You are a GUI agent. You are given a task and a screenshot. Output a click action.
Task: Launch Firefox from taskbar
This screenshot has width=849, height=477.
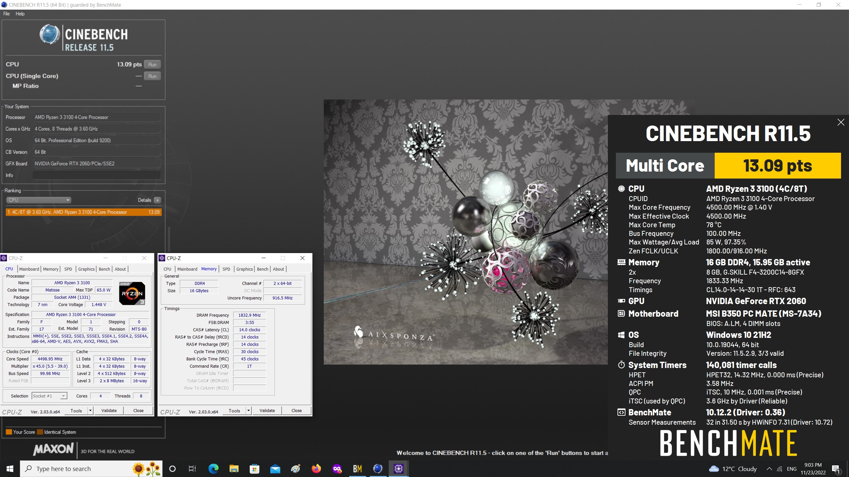click(316, 469)
